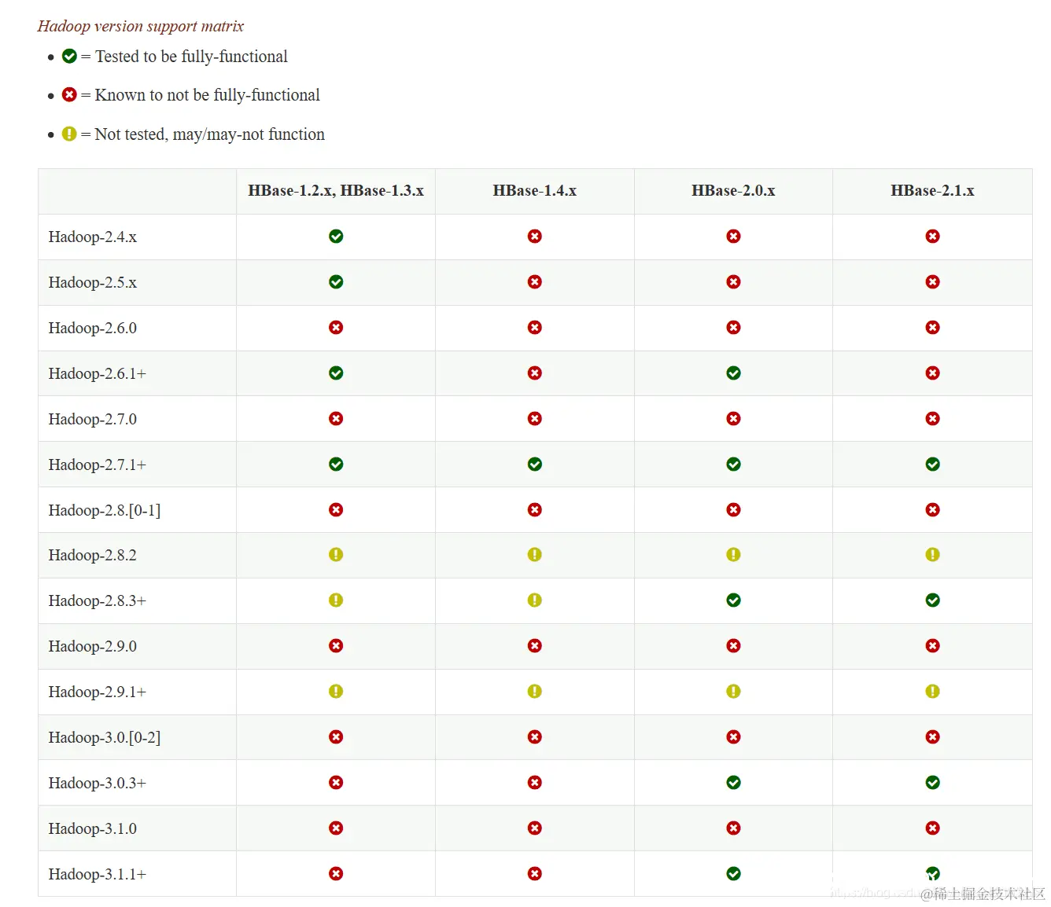Click the 'HBase-1.2.x, HBase-1.3.x' column header
1051x907 pixels.
(336, 190)
